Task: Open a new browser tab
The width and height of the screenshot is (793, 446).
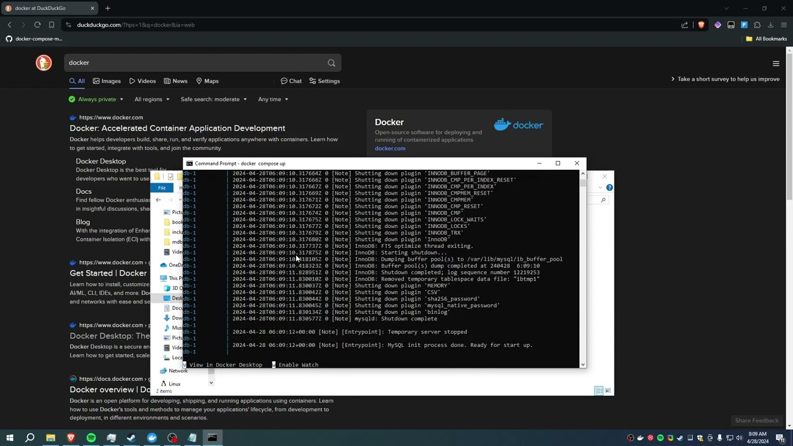Action: click(108, 8)
